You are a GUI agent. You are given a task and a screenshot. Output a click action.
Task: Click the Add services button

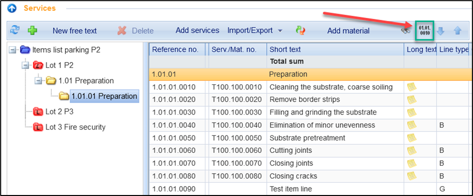(197, 30)
